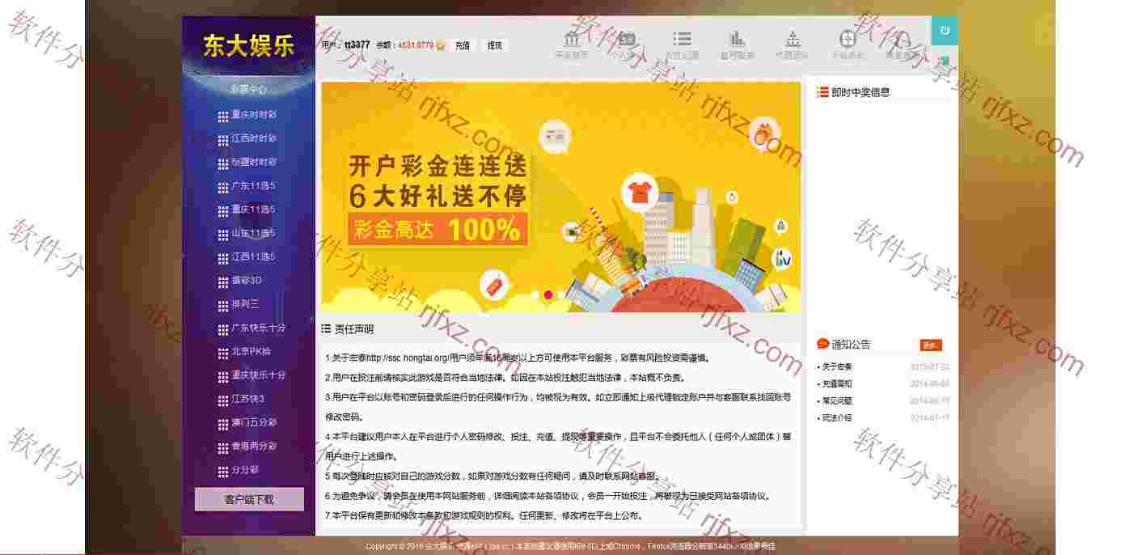Click the teal power logout icon
Screen dimensions: 1129x555
click(944, 30)
